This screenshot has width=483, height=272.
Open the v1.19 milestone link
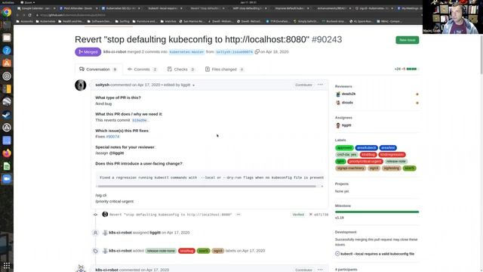pos(339,218)
